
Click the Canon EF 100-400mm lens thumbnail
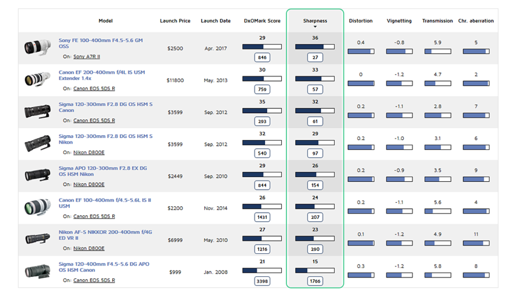37,207
